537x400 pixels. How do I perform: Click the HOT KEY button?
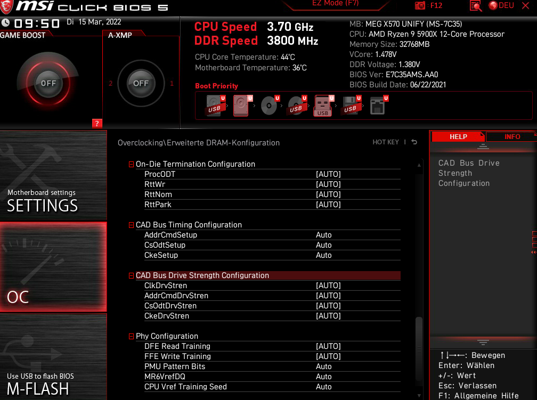[x=386, y=142]
